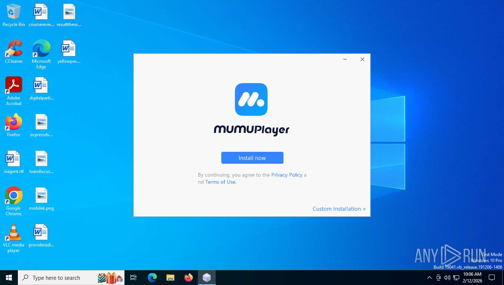
Task: Open the Windows Start menu
Action: (x=9, y=278)
